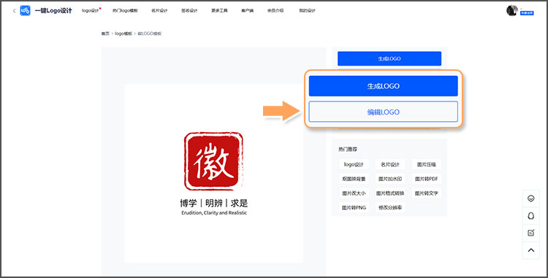This screenshot has width=548, height=278.
Task: Open the user avatar in the header
Action: tap(512, 10)
